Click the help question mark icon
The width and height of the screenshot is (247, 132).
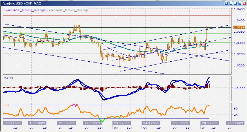(226, 3)
